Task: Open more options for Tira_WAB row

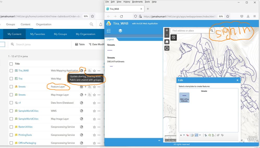Action: 99,71
